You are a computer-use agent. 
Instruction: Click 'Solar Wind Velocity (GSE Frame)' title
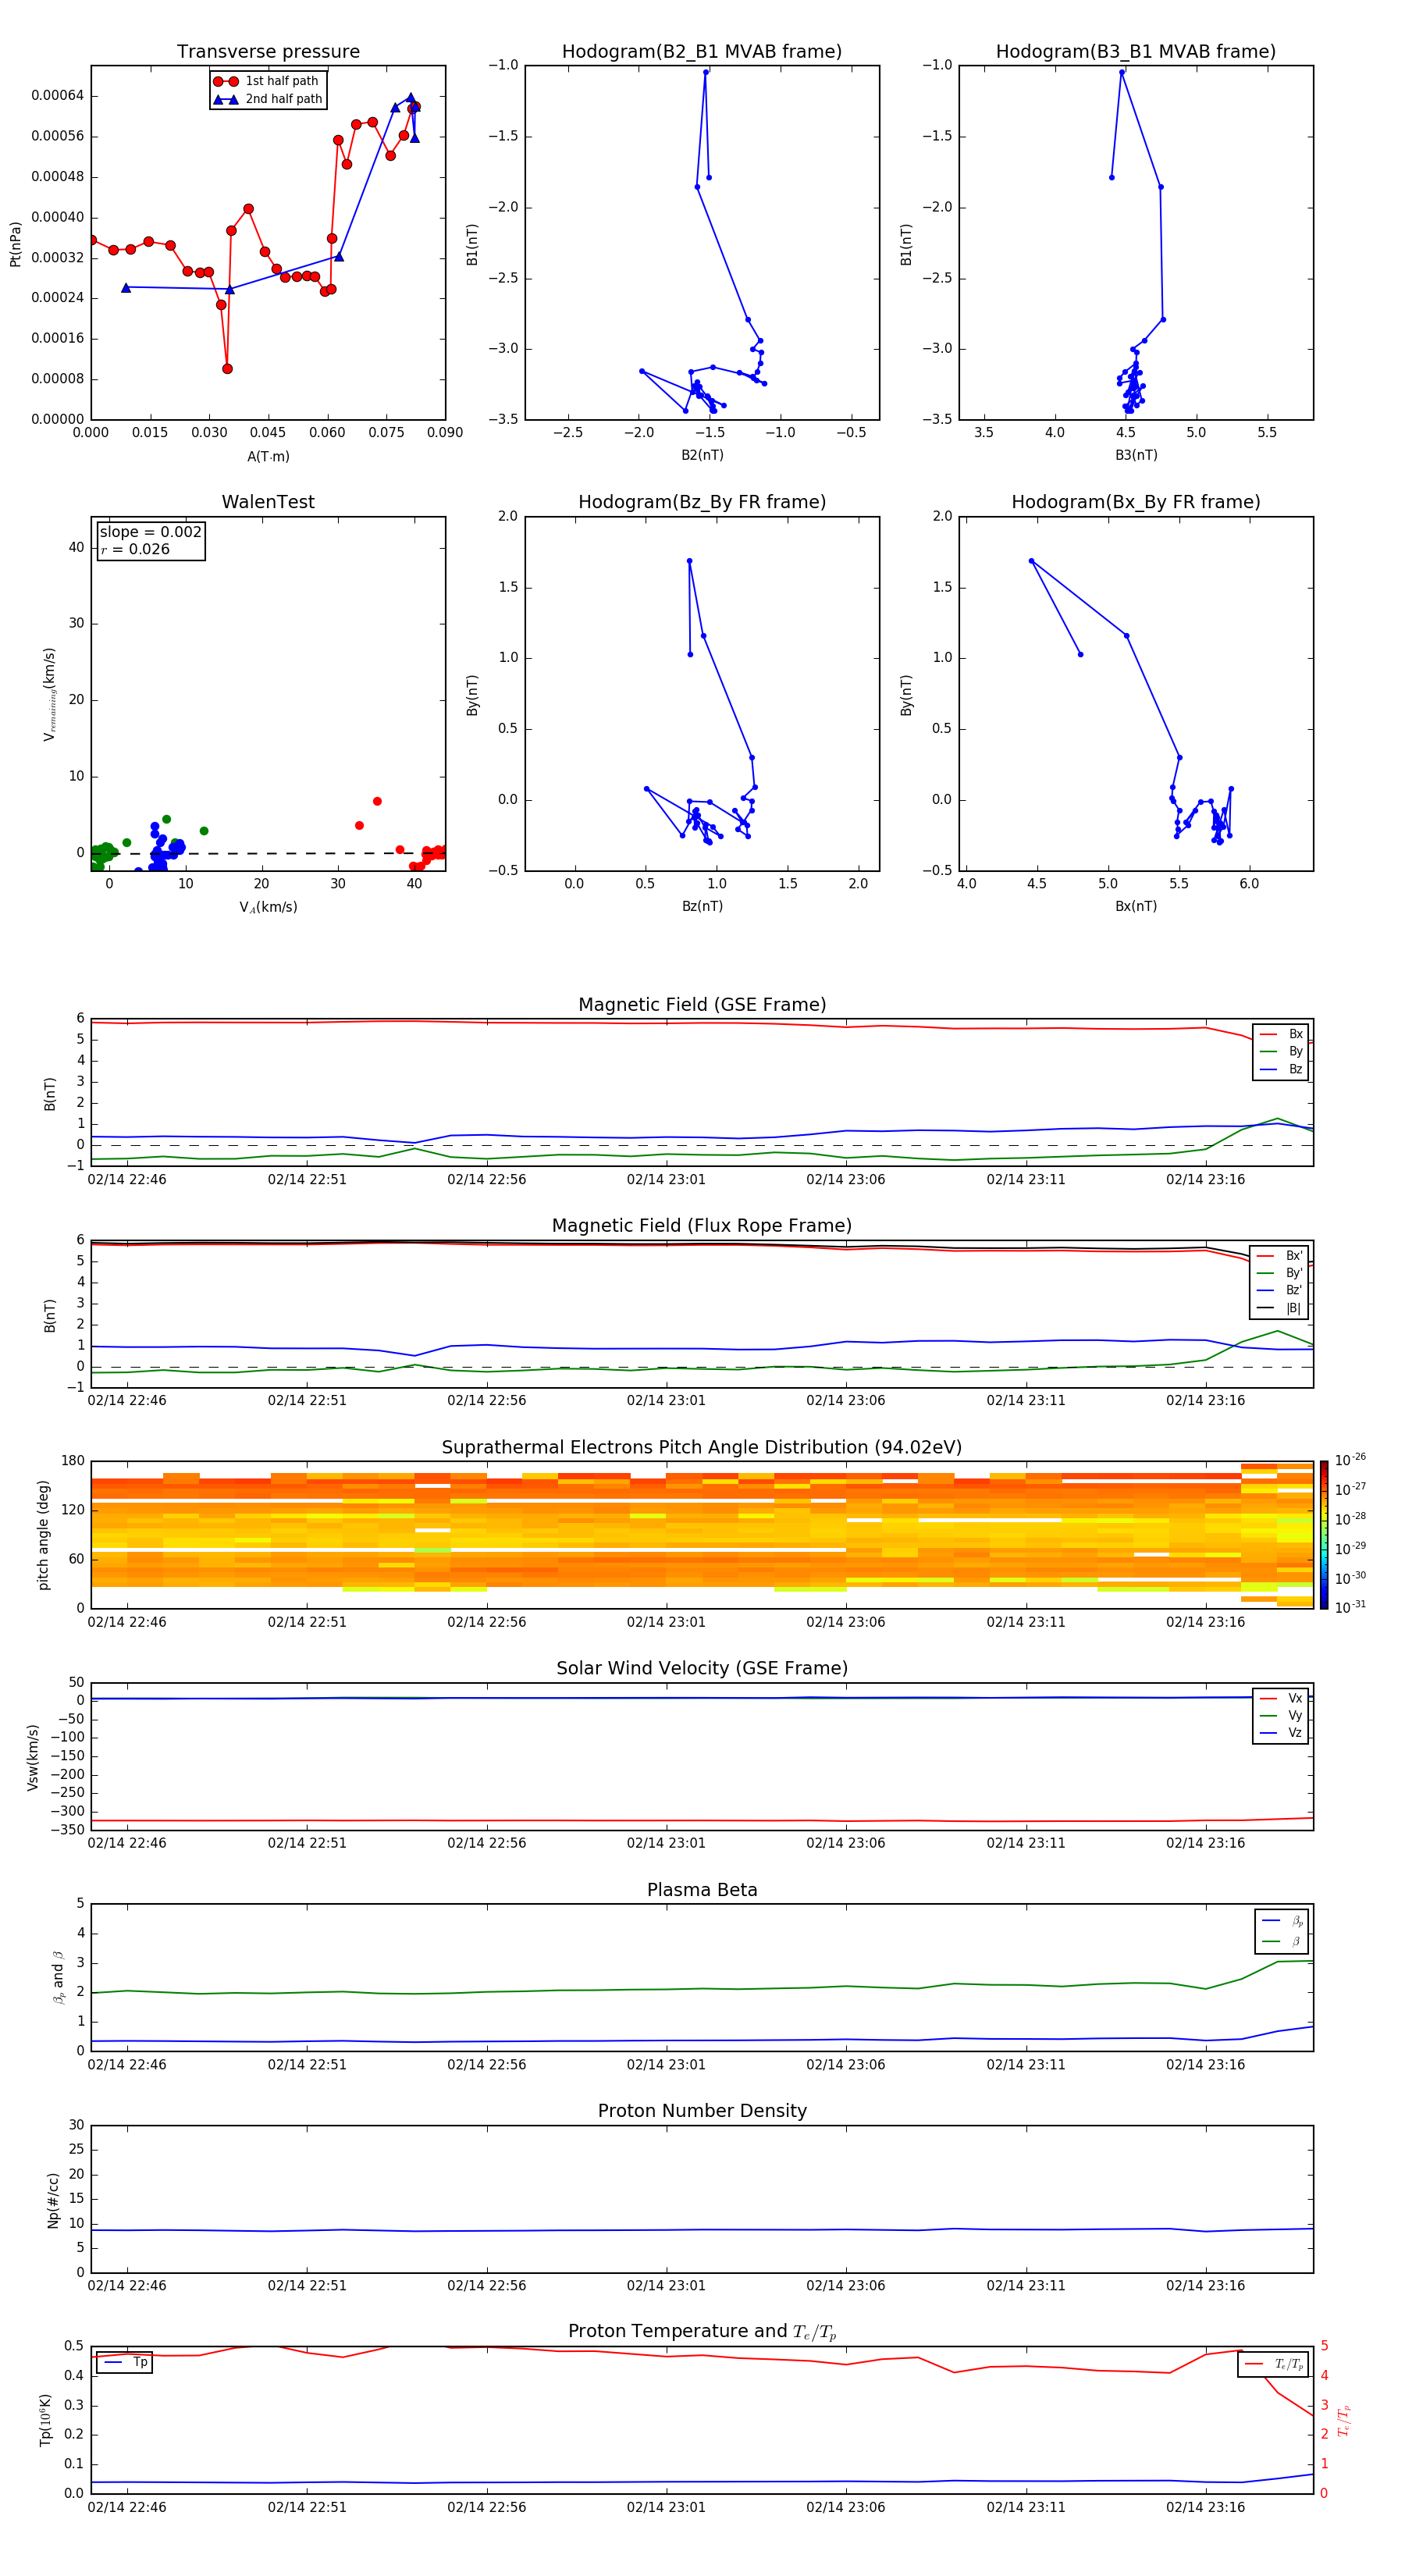[x=702, y=1668]
